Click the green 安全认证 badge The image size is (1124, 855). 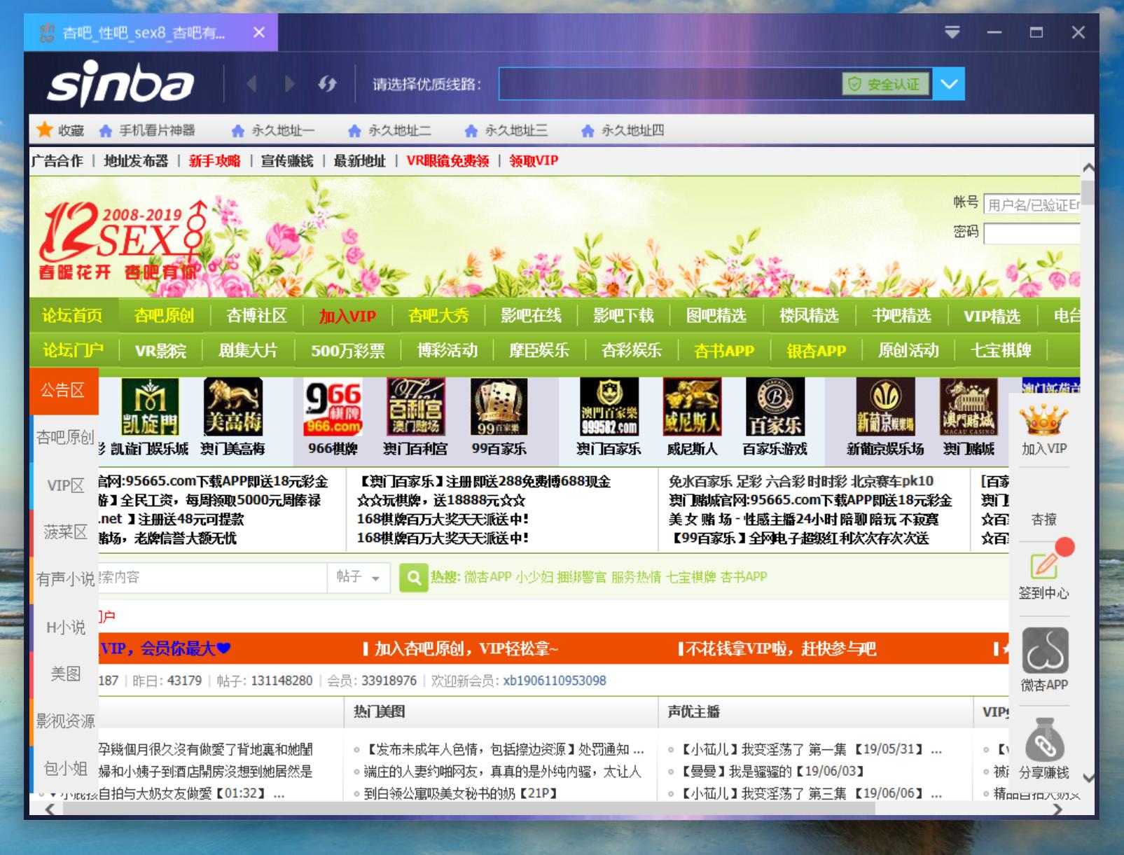point(886,84)
